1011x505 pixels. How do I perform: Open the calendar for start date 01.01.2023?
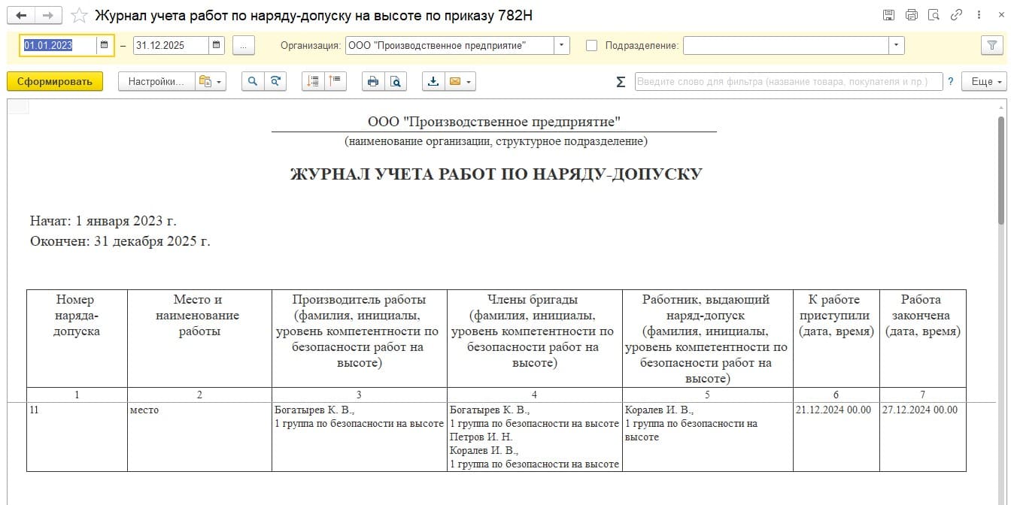pyautogui.click(x=105, y=45)
